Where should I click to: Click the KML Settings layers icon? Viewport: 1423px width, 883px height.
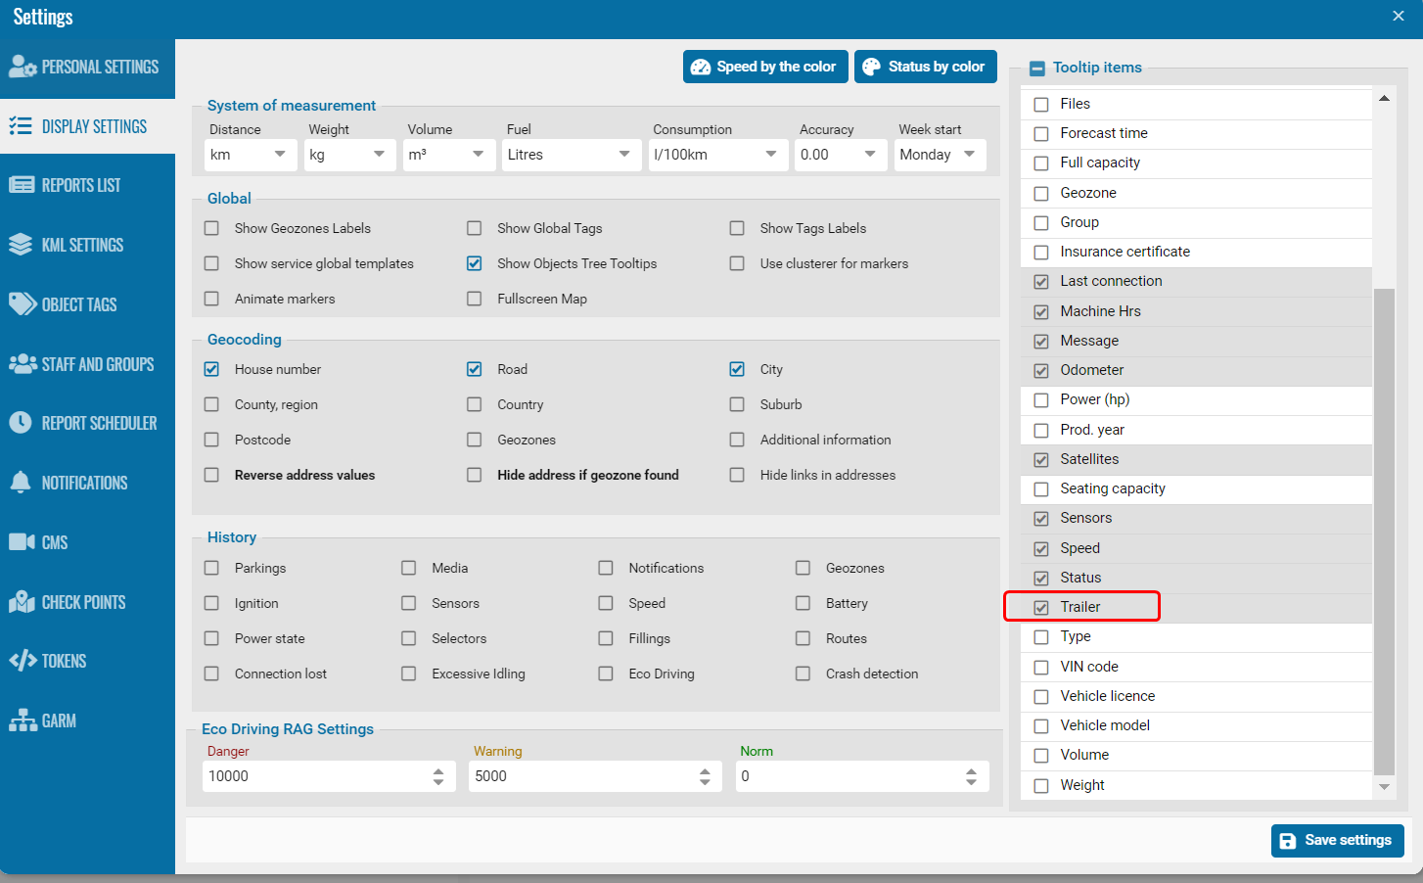coord(21,245)
